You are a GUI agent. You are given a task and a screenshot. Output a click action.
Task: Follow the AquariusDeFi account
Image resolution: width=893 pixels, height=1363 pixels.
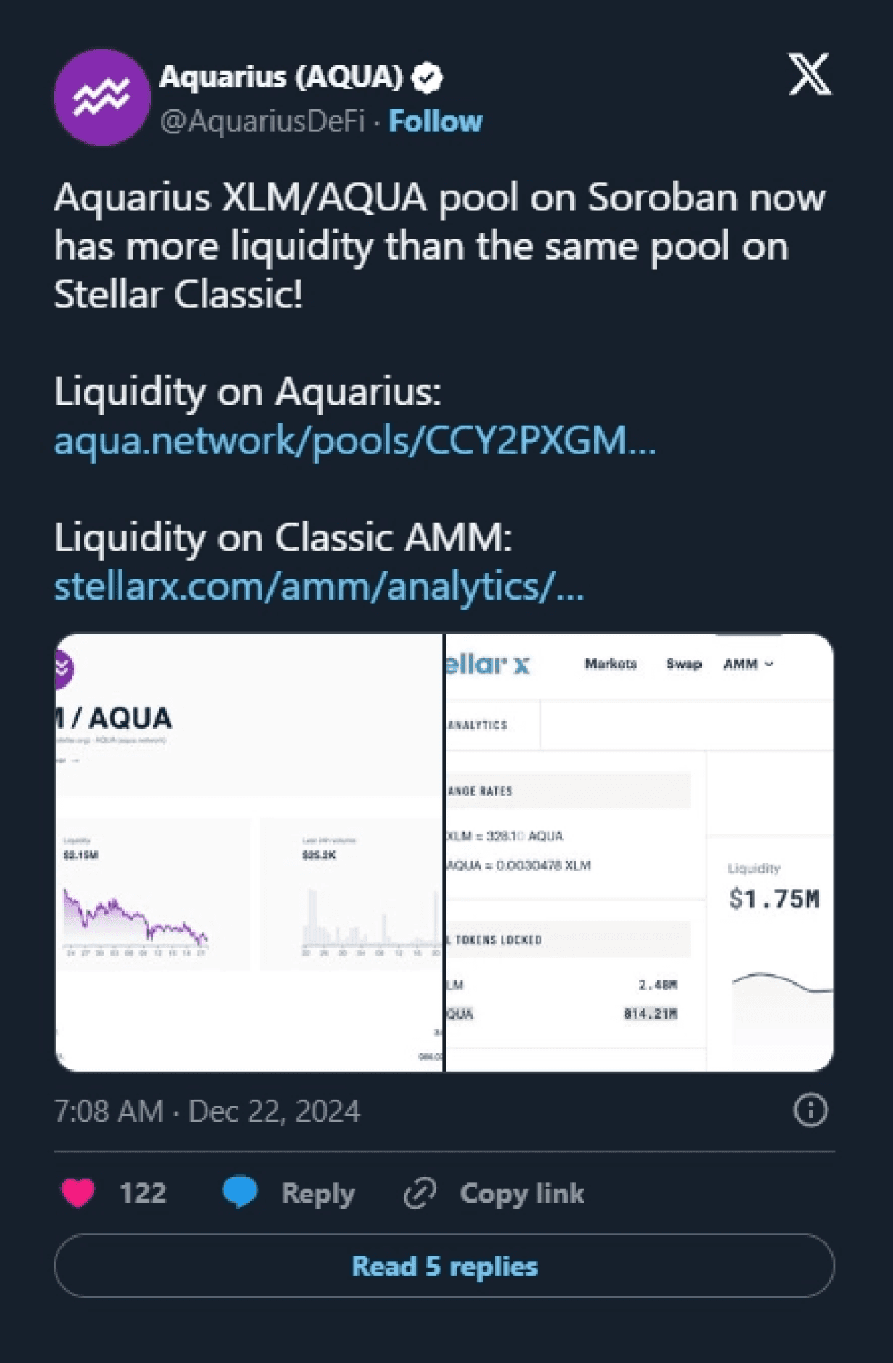point(435,121)
